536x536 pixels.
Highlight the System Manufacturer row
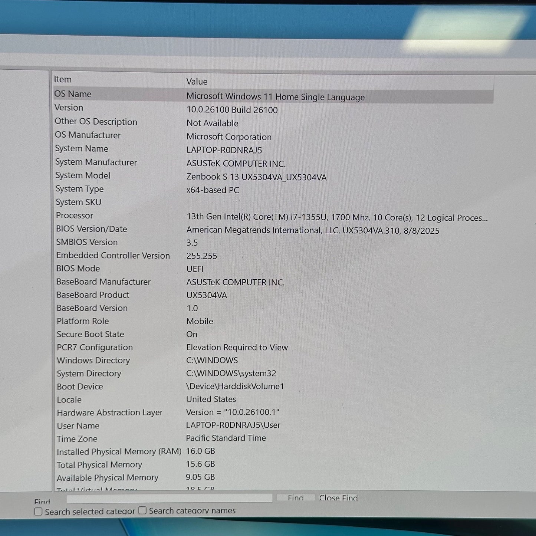[x=96, y=162]
